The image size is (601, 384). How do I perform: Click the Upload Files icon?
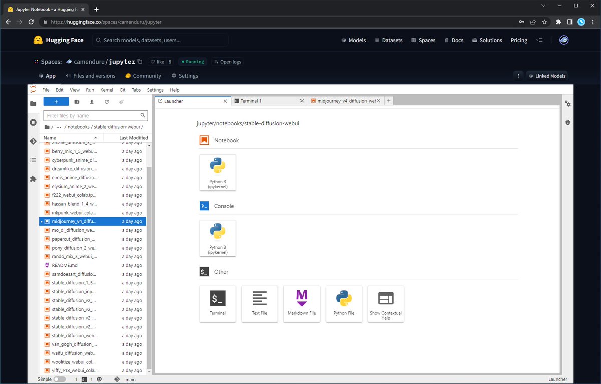pyautogui.click(x=92, y=101)
